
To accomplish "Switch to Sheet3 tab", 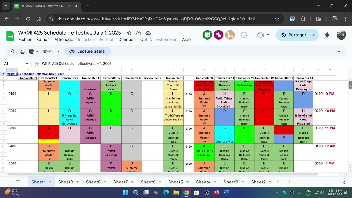I will click(x=231, y=182).
